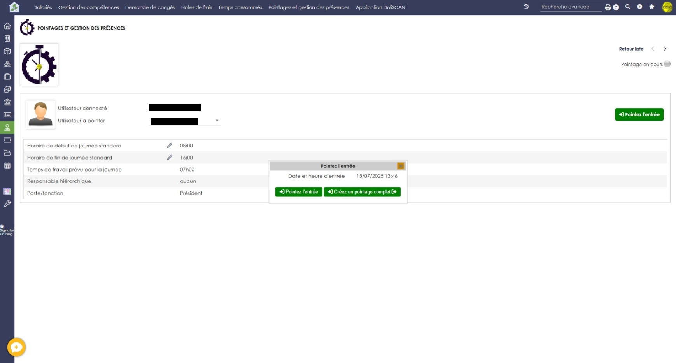Image resolution: width=676 pixels, height=363 pixels.
Task: Click the Retour liste link
Action: pyautogui.click(x=631, y=49)
